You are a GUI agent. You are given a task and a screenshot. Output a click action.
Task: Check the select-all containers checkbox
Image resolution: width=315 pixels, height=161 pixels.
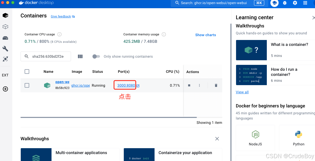(x=27, y=72)
